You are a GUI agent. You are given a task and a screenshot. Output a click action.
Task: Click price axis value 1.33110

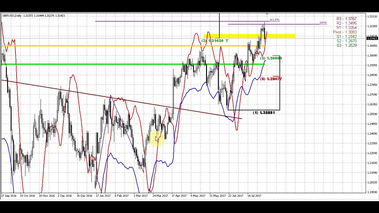[x=372, y=17]
